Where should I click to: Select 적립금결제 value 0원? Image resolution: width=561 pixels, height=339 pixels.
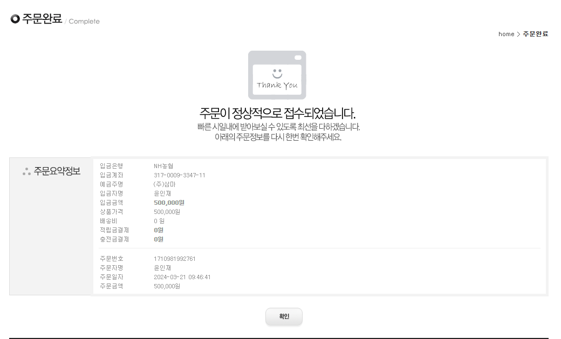(x=159, y=230)
